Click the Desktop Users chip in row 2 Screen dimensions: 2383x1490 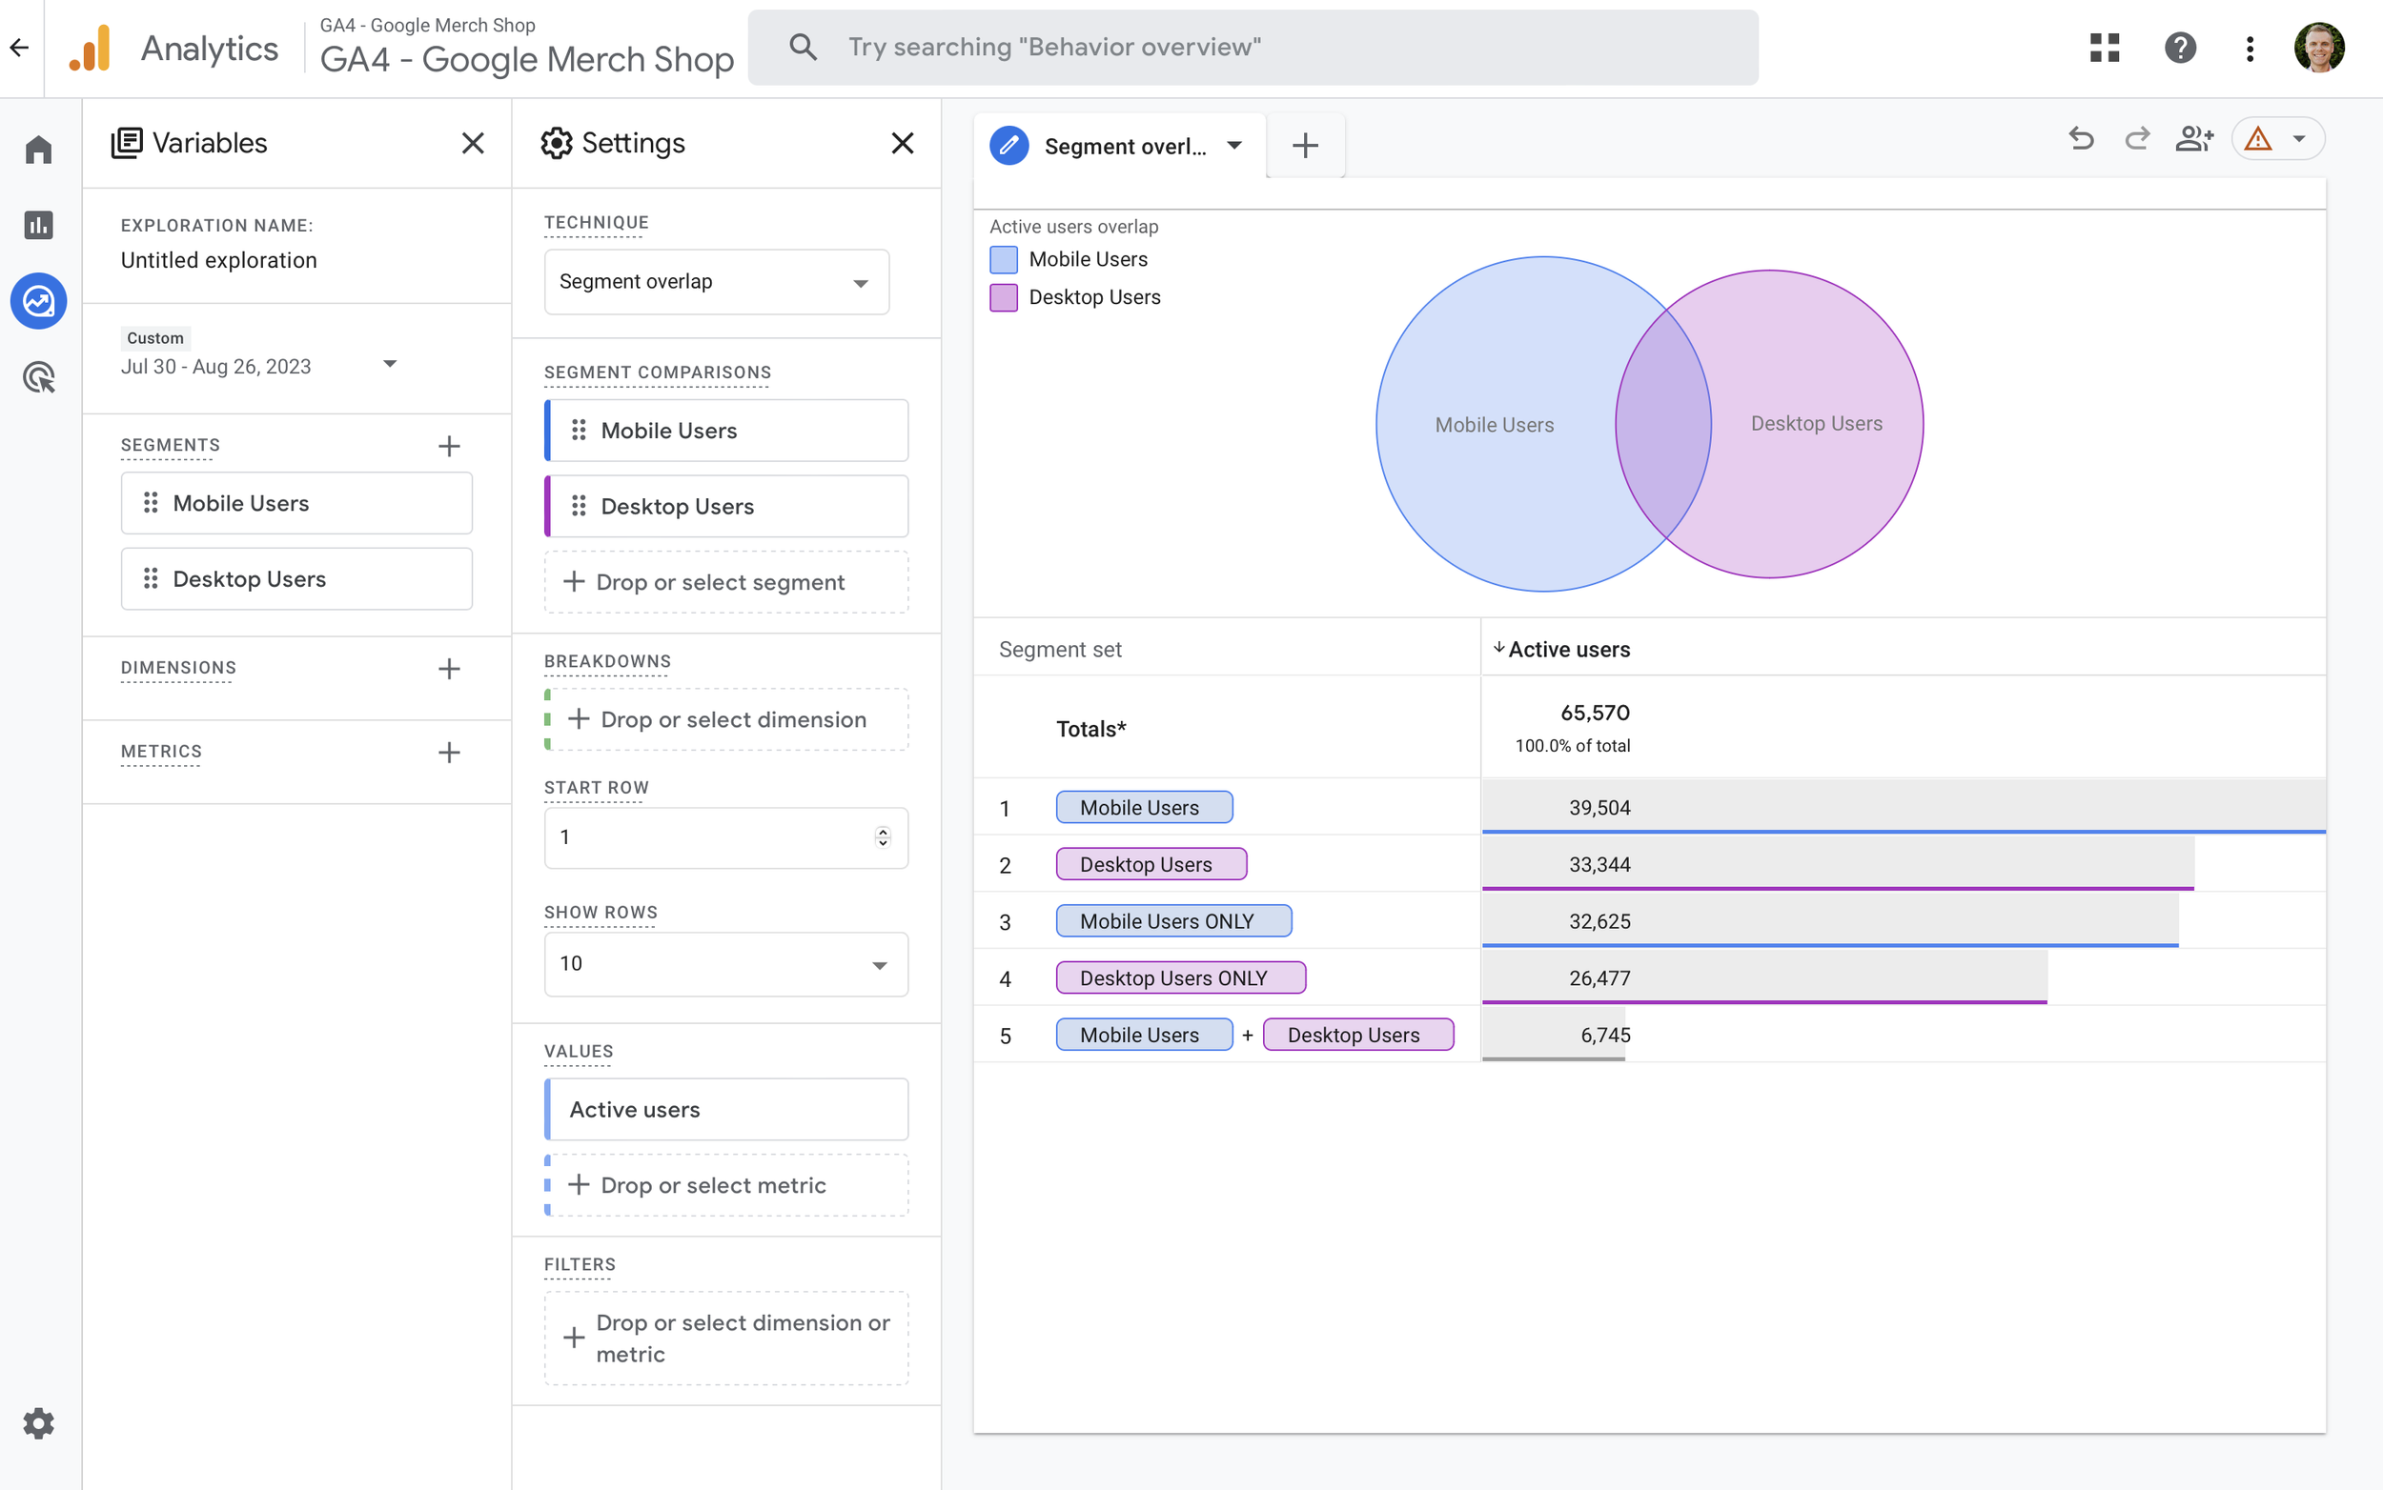(x=1151, y=865)
